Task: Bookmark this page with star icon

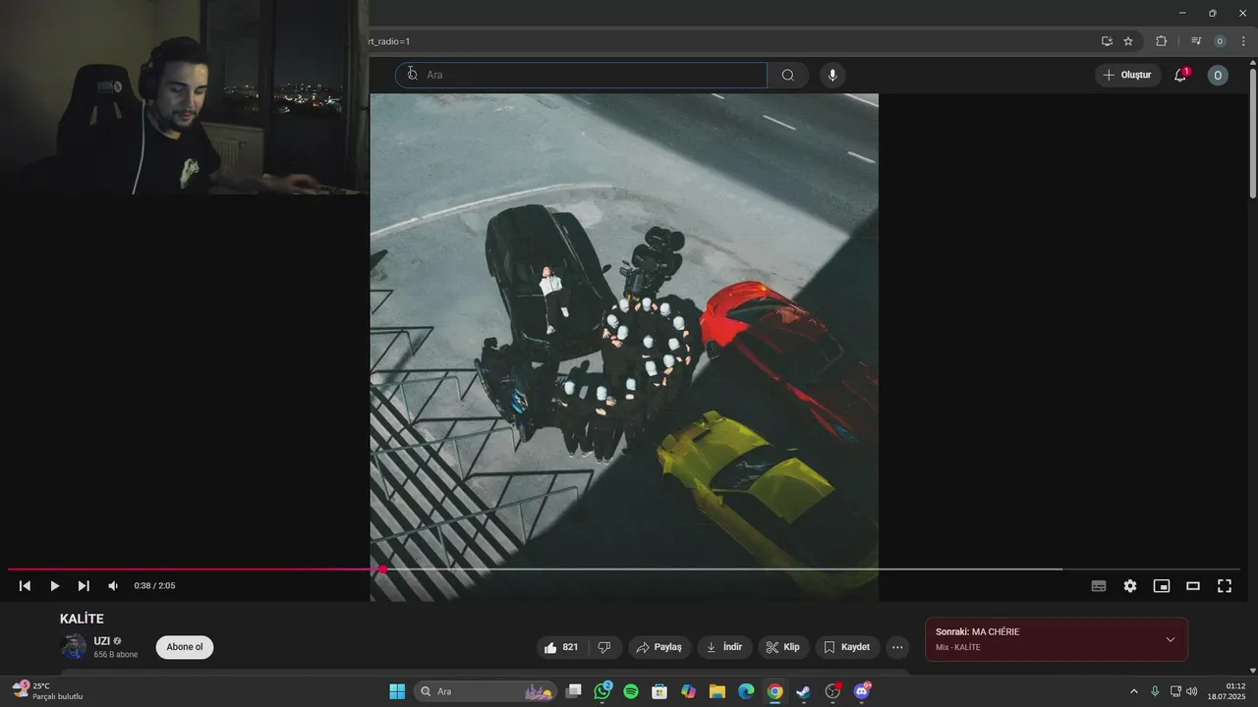Action: point(1128,41)
